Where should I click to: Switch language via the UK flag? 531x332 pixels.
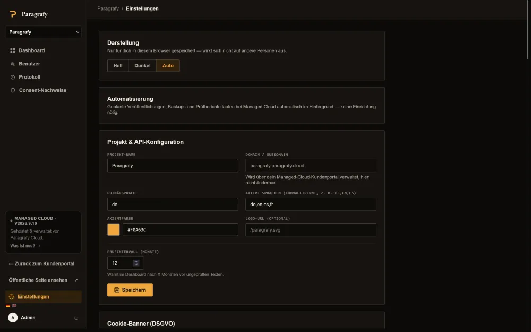[x=14, y=305]
